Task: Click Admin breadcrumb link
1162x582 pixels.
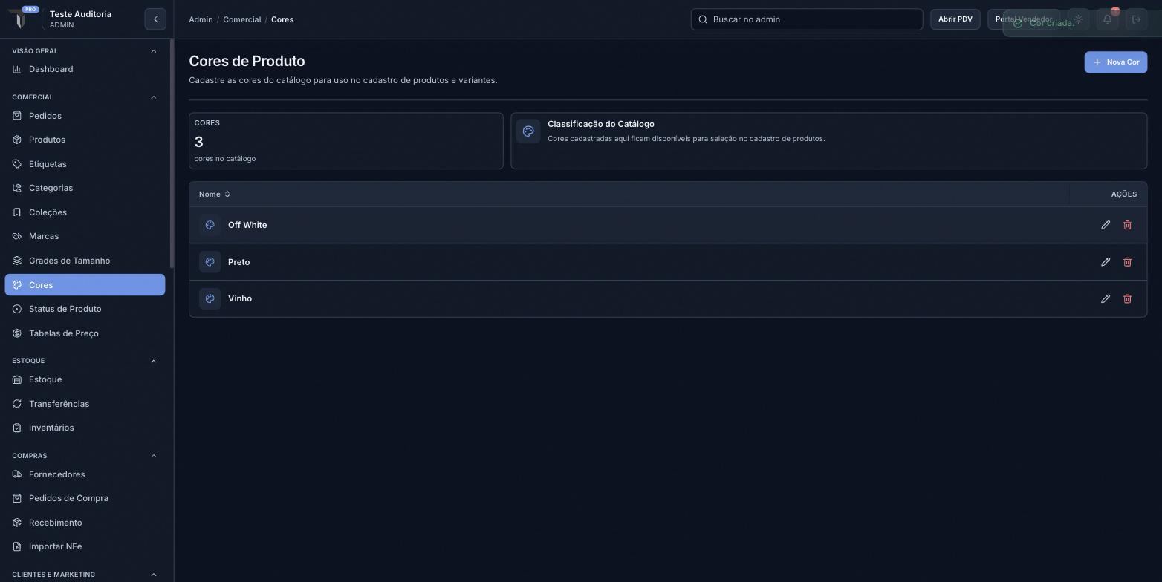Action: coord(201,19)
